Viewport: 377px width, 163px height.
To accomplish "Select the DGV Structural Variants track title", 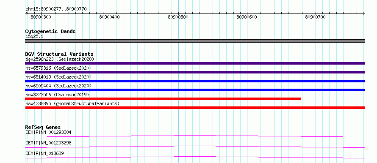I will 59,54.
